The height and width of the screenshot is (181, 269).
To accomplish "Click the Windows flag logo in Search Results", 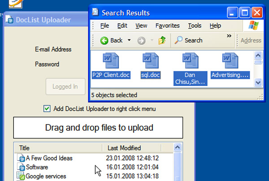I will tap(253, 26).
